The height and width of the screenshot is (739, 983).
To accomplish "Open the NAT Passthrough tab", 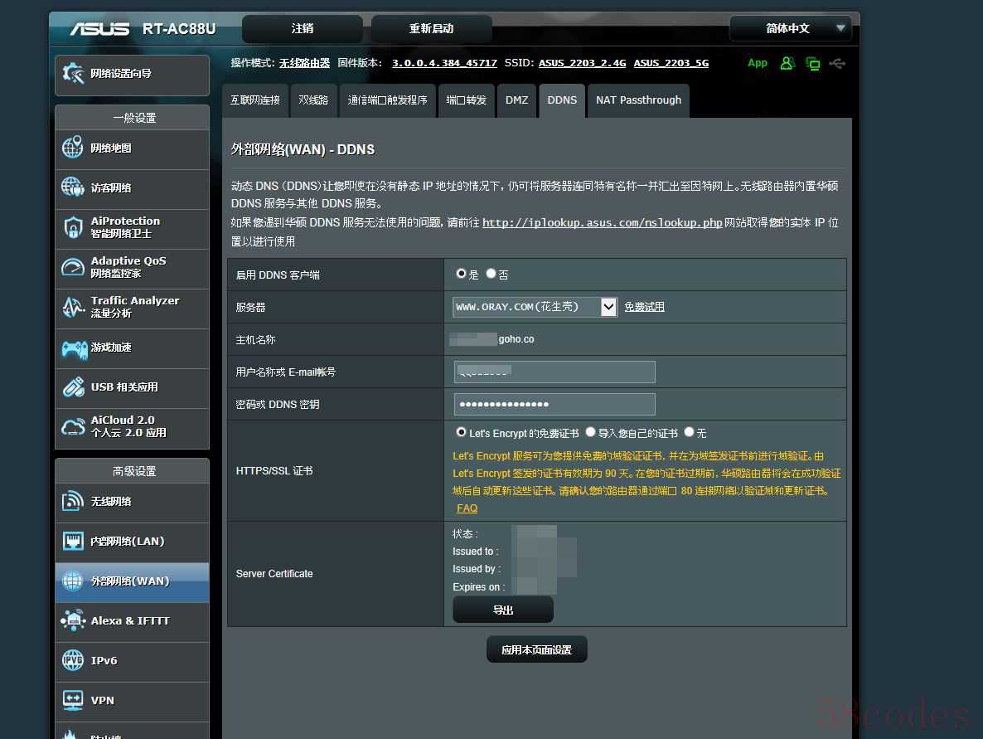I will click(638, 100).
